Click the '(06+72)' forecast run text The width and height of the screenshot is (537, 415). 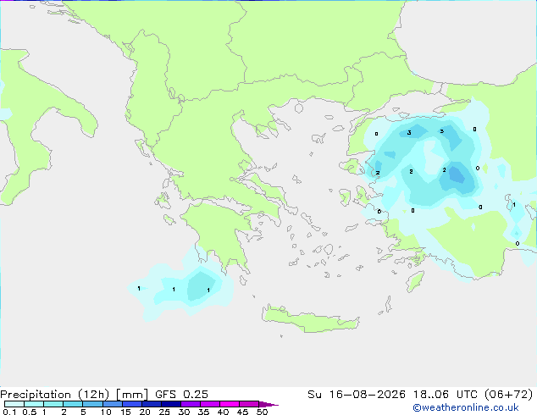coord(509,395)
